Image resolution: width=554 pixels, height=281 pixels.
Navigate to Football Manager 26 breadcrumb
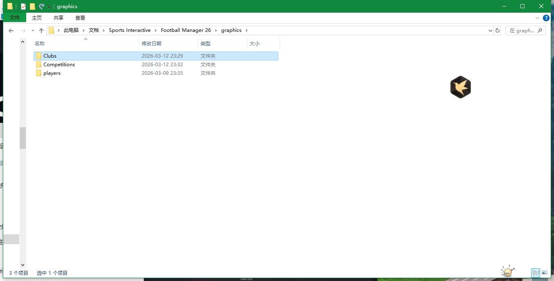(185, 30)
